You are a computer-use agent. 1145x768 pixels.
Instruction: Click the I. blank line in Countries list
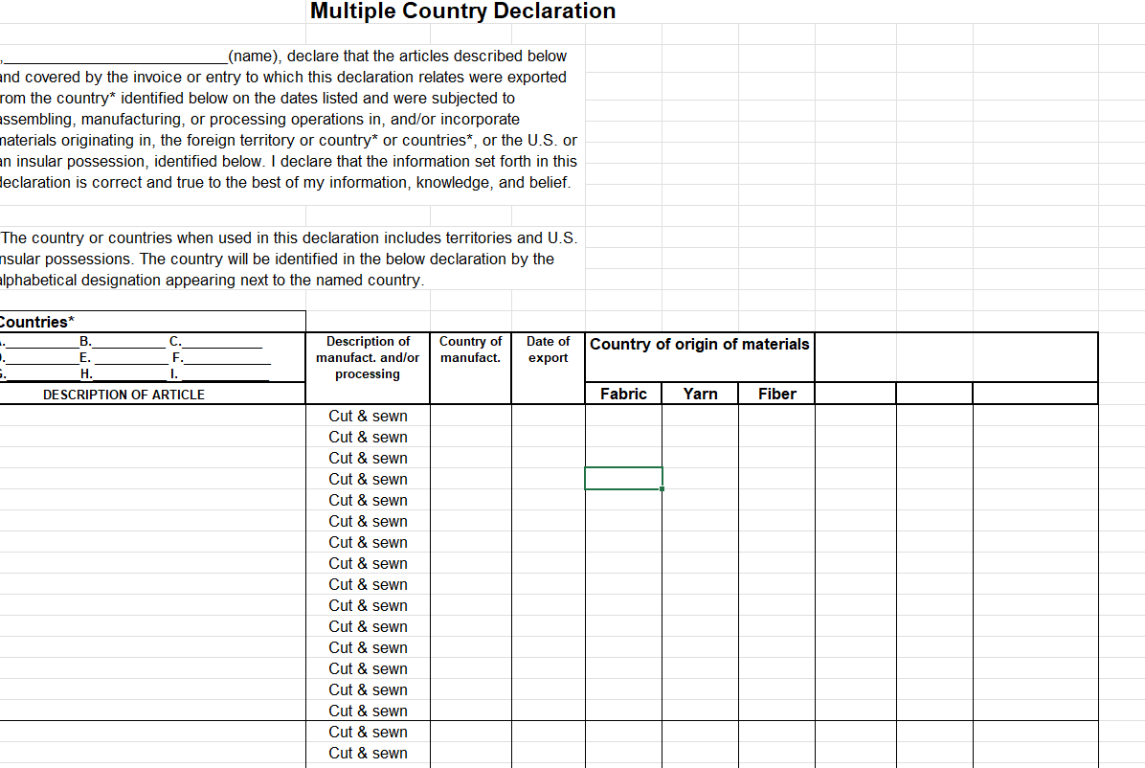tap(219, 373)
